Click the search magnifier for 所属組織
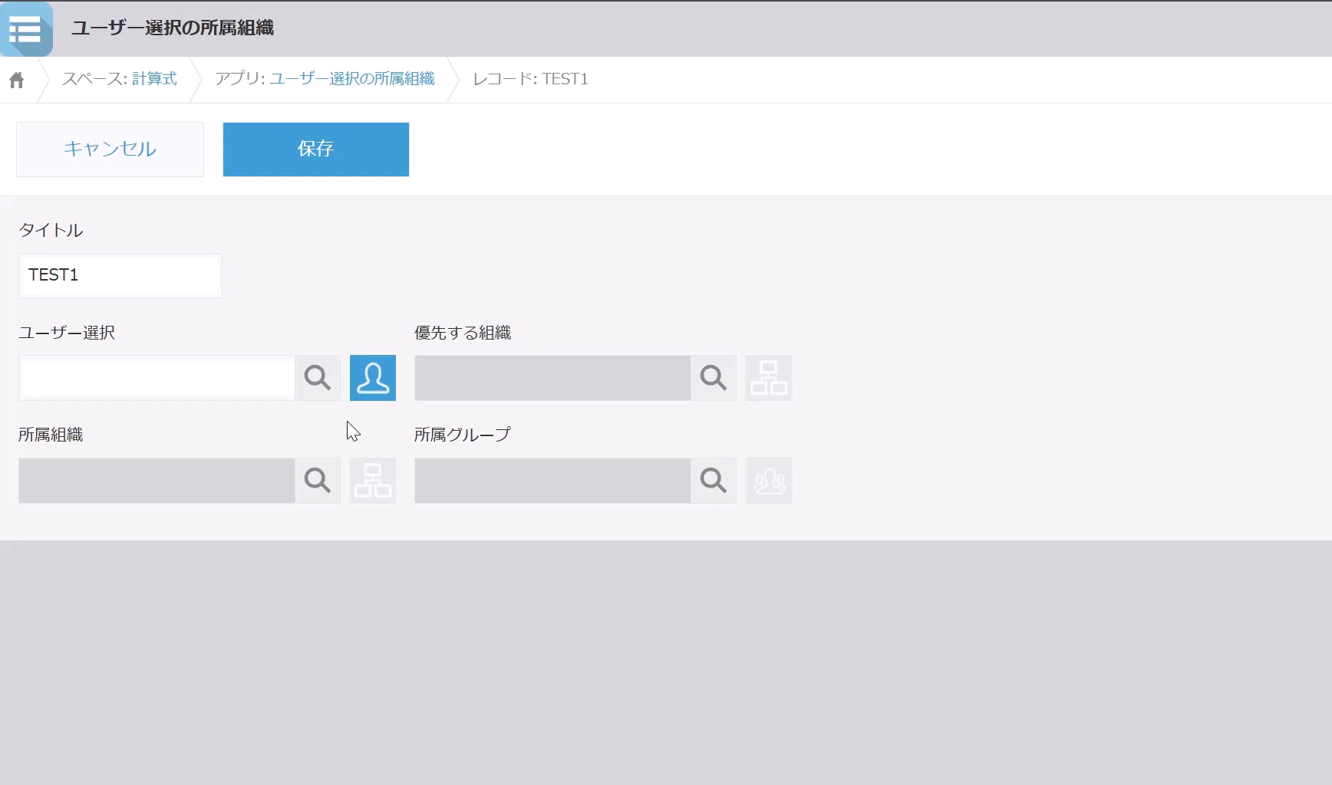Viewport: 1332px width, 785px height. [x=318, y=481]
